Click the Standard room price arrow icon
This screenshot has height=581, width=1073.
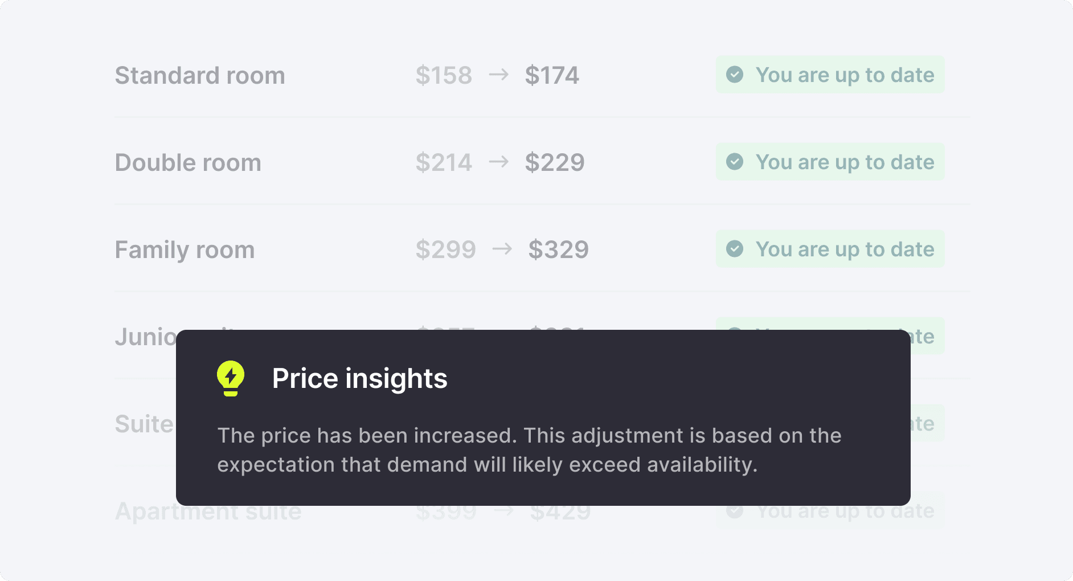click(x=498, y=75)
